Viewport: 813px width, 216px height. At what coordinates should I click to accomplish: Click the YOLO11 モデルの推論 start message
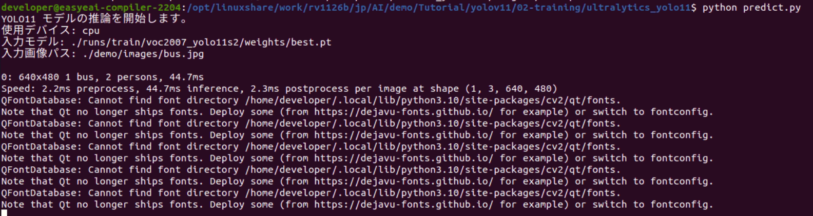tap(95, 19)
